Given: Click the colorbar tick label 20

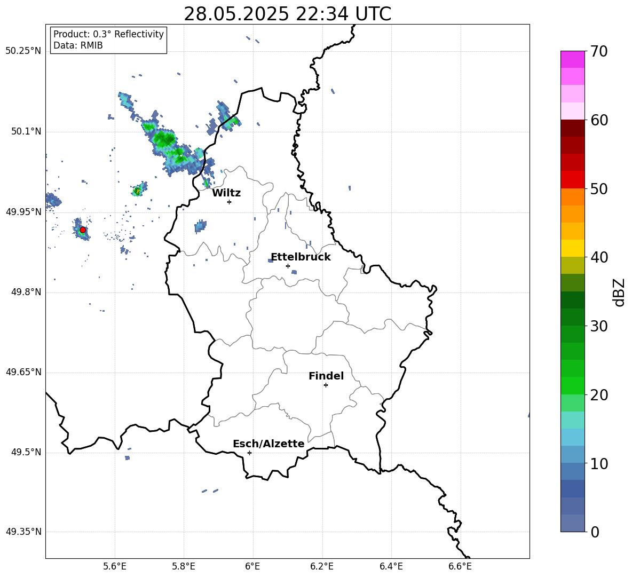Looking at the screenshot, I should click(x=599, y=394).
